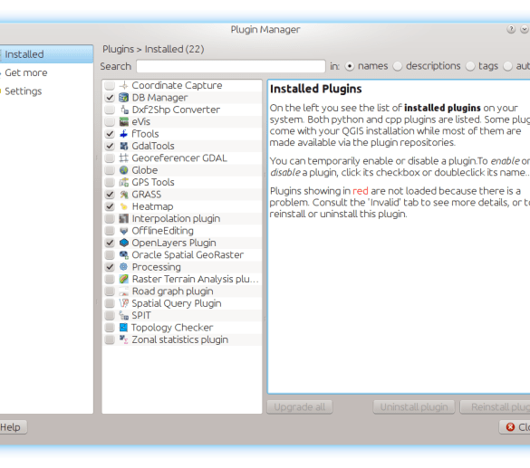Select the Oracle Spatial GeoRaster entry
530x468 pixels.
click(182, 255)
